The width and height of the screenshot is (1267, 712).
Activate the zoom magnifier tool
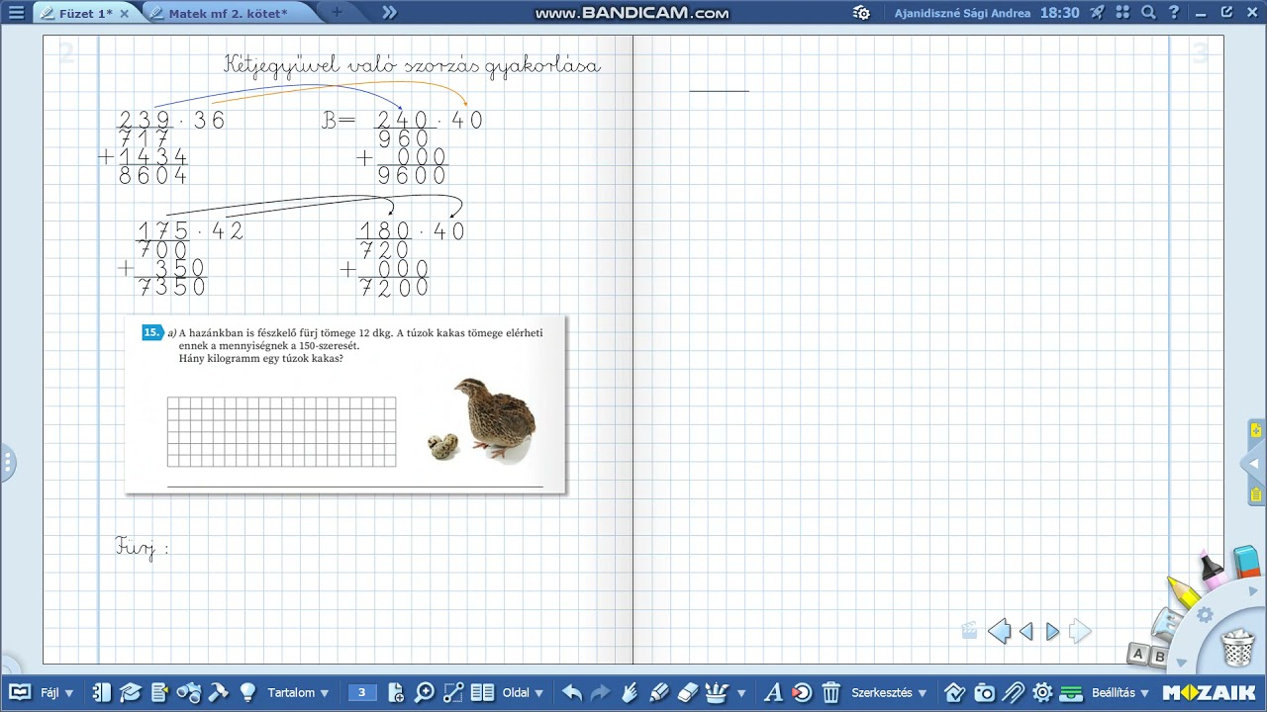425,693
